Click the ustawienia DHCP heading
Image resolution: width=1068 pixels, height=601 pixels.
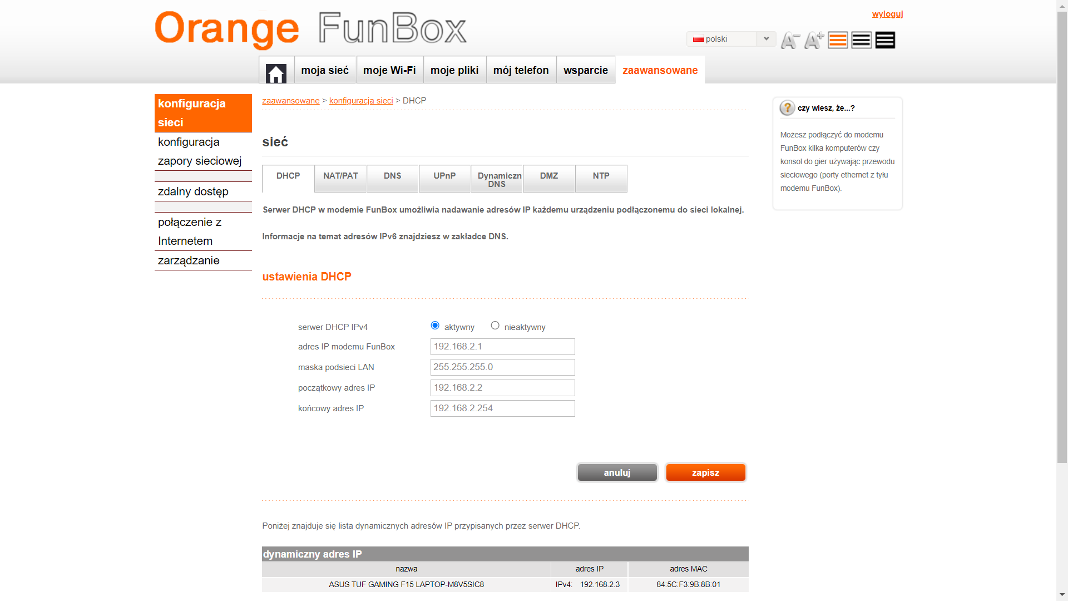tap(307, 277)
